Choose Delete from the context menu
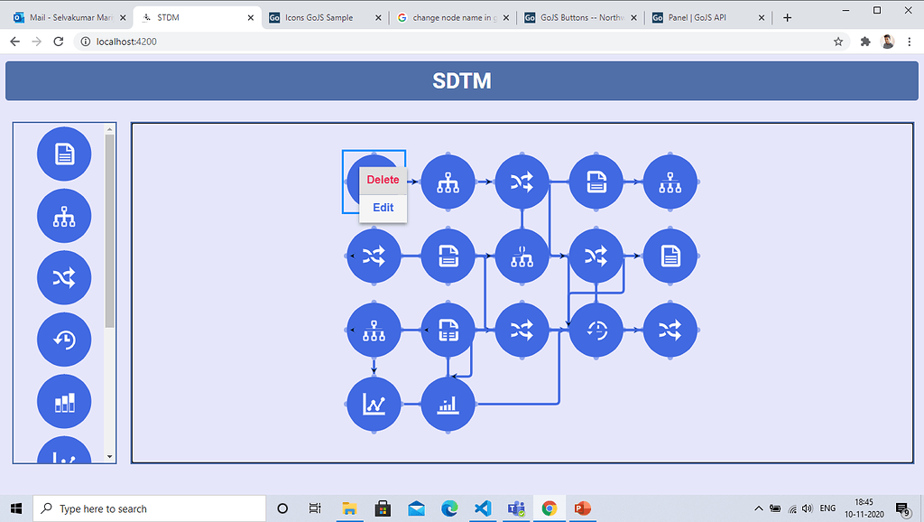Viewport: 924px width, 522px height. [383, 180]
